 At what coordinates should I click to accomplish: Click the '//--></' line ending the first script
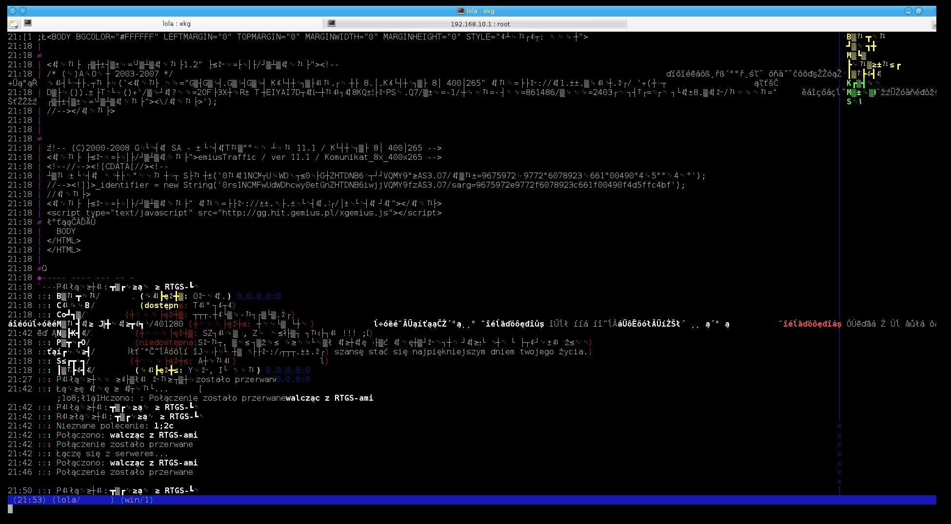tap(81, 111)
